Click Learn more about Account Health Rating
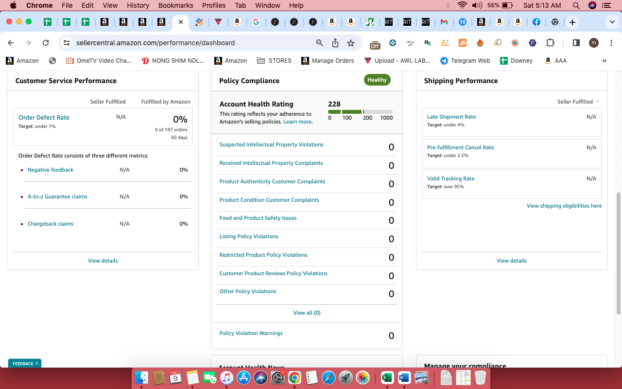The height and width of the screenshot is (389, 622). [297, 122]
